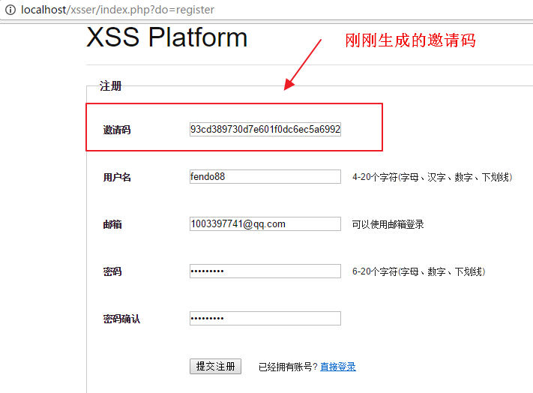Click the 注册 form legend text

click(x=110, y=86)
